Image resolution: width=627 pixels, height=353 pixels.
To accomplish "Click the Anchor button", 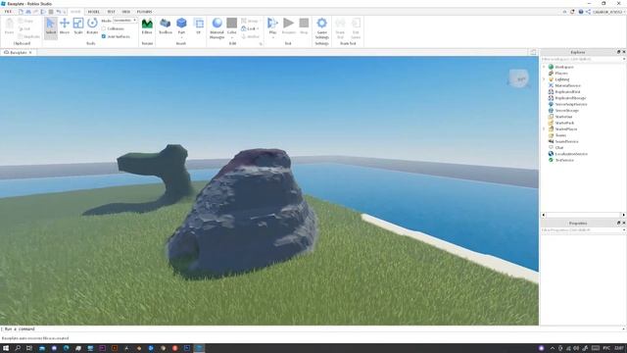I will [251, 36].
